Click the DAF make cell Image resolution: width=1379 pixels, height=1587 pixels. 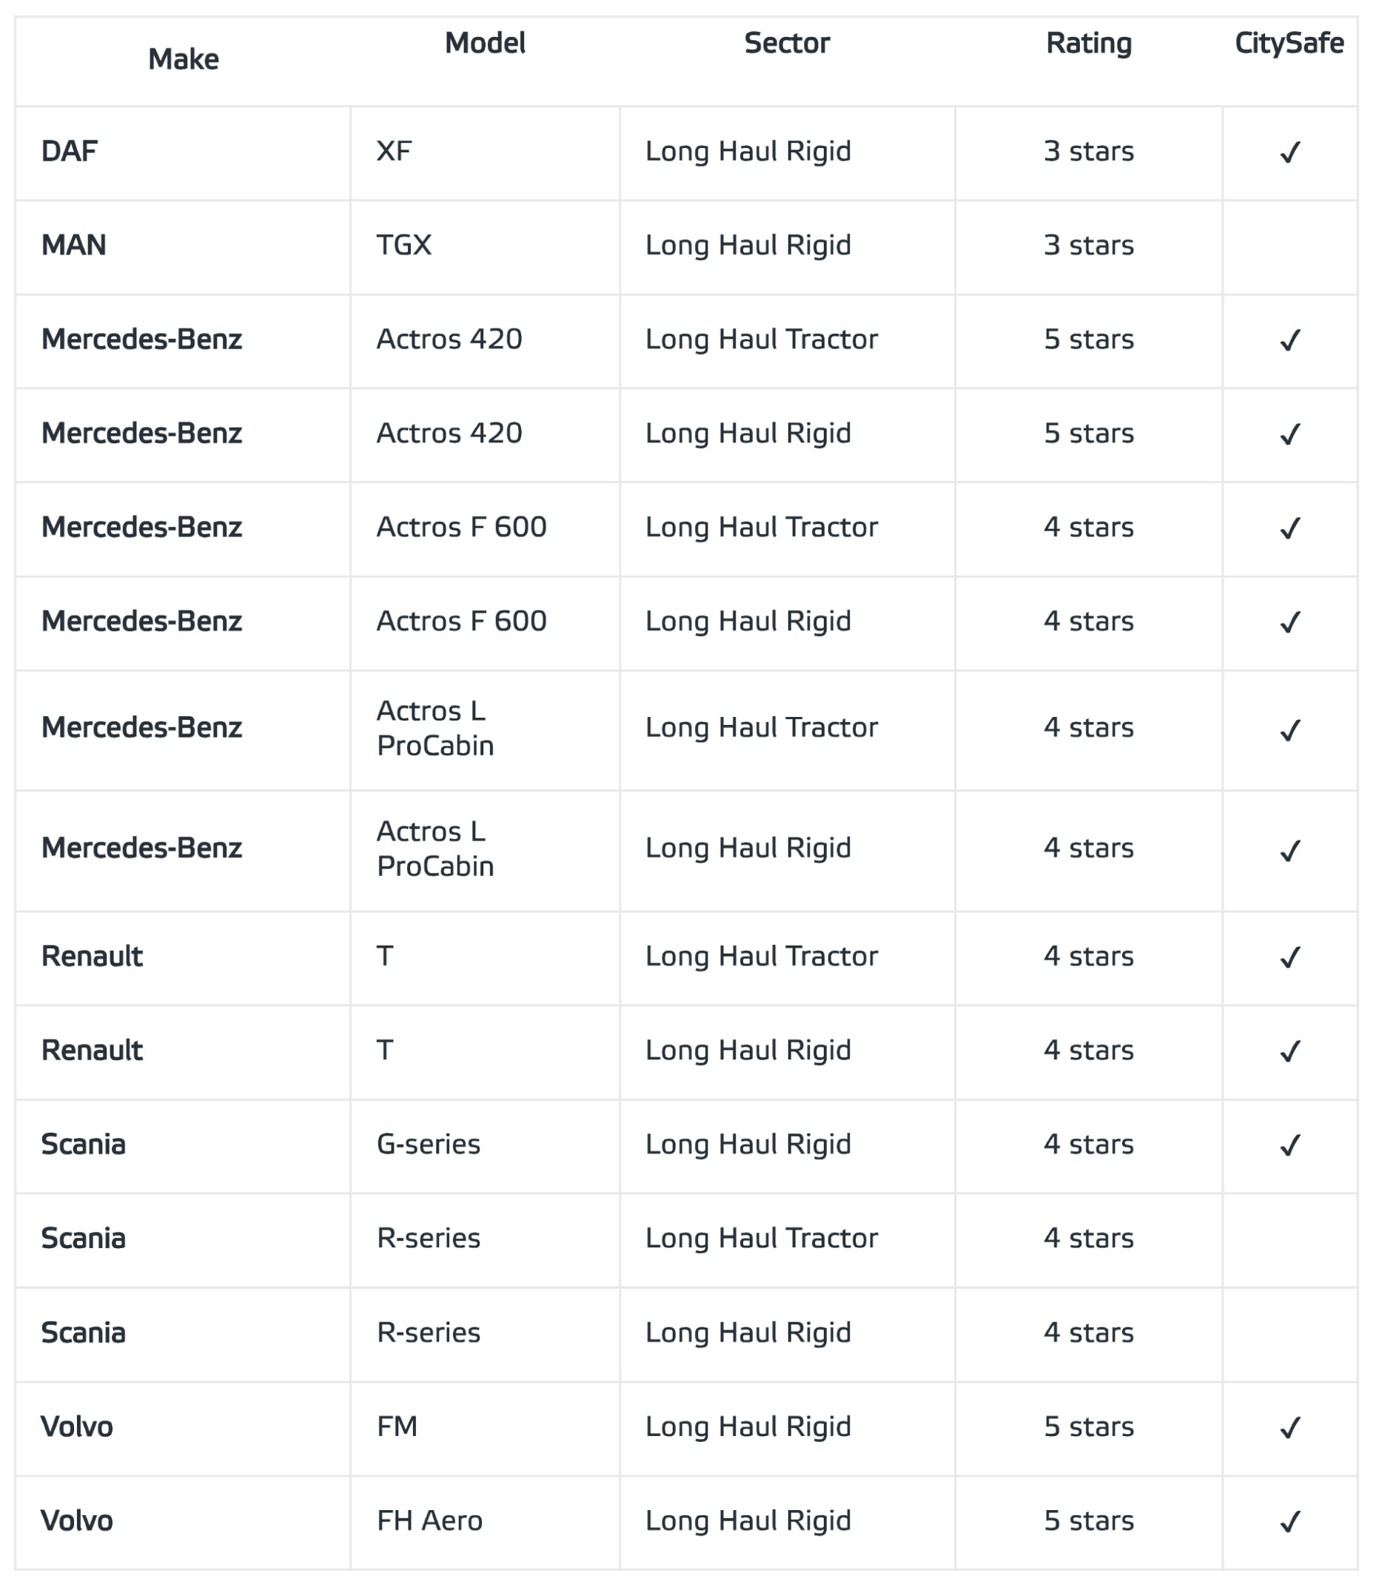70,152
